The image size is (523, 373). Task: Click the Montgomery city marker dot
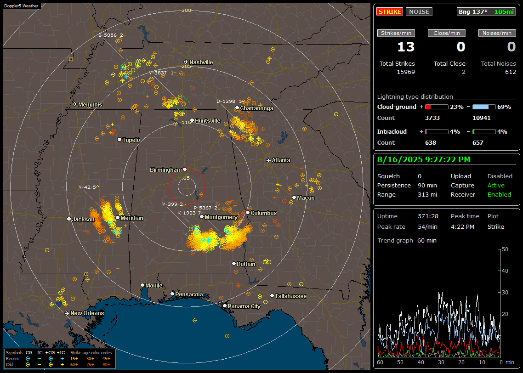(x=202, y=217)
